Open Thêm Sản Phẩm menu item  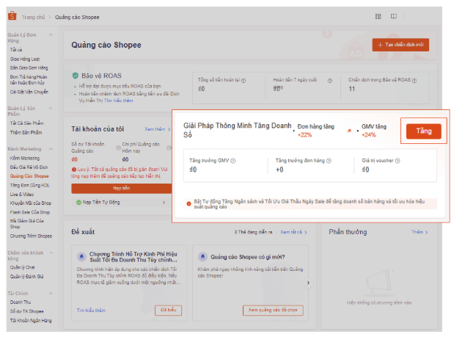(26, 132)
